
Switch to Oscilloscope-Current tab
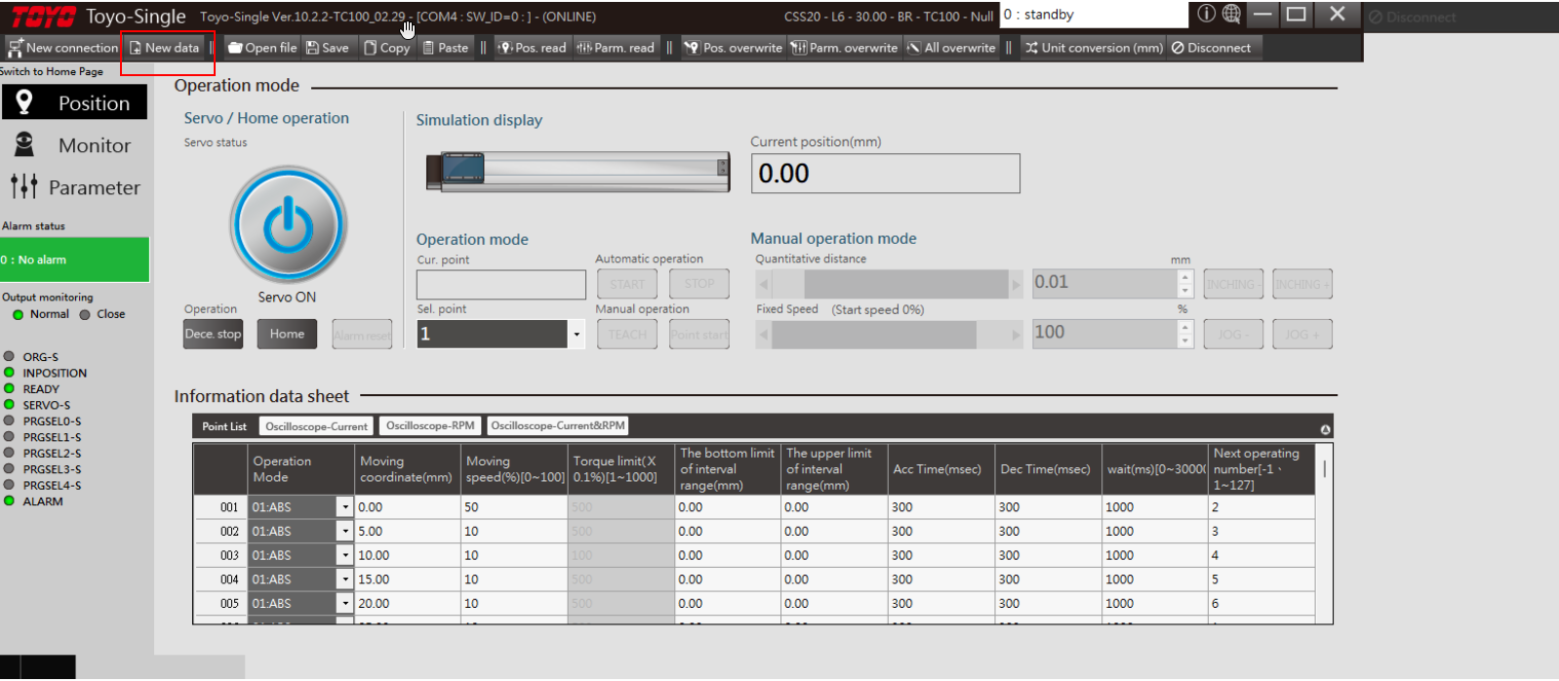click(x=317, y=426)
